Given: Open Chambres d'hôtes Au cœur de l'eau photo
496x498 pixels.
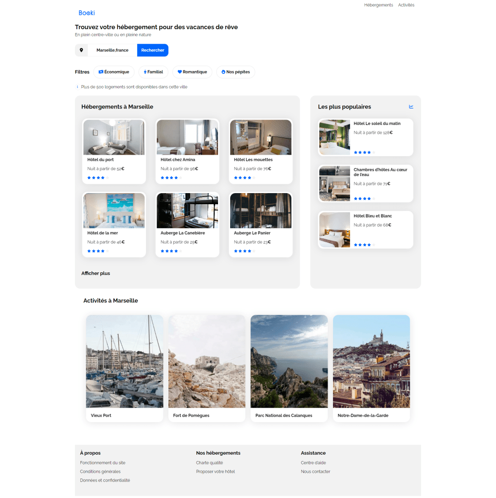Looking at the screenshot, I should coord(334,183).
